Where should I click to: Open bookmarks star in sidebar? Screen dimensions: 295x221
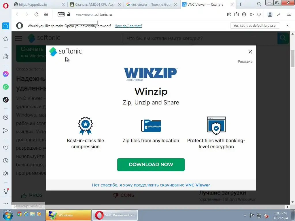point(6,39)
